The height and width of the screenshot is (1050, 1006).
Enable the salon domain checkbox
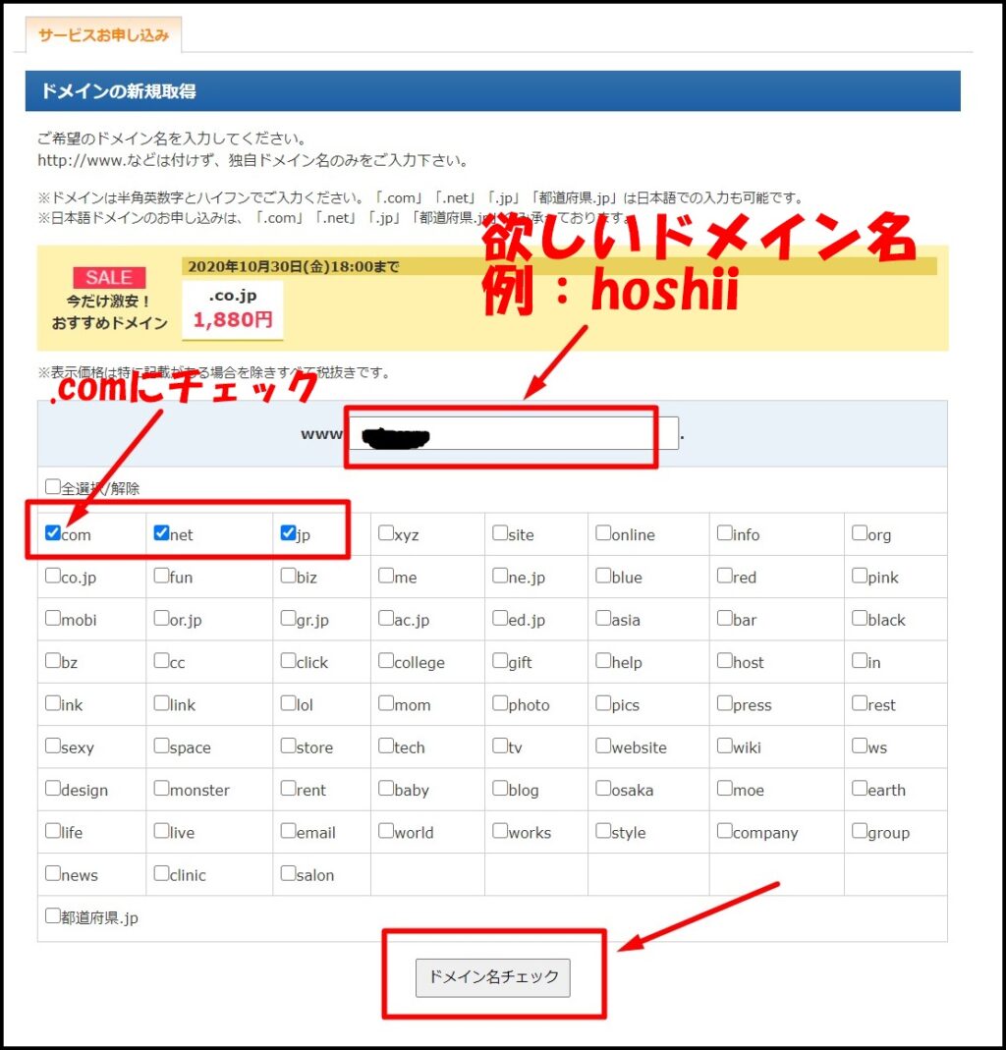point(288,872)
